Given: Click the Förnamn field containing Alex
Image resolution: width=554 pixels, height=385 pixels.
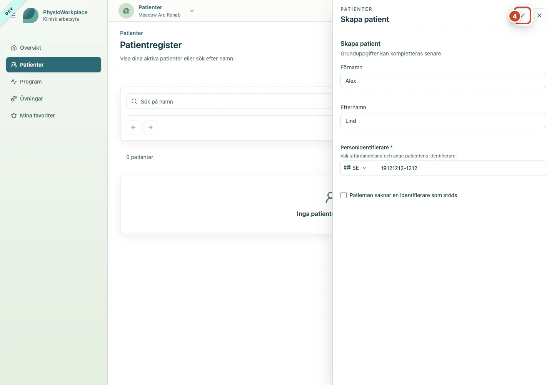Looking at the screenshot, I should [x=443, y=80].
